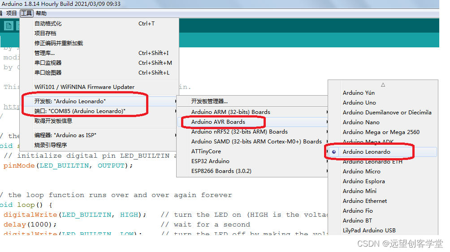450x252 pixels.
Task: Launch WiFi101 / WiFiNINA Firmware Updater
Action: coord(100,87)
